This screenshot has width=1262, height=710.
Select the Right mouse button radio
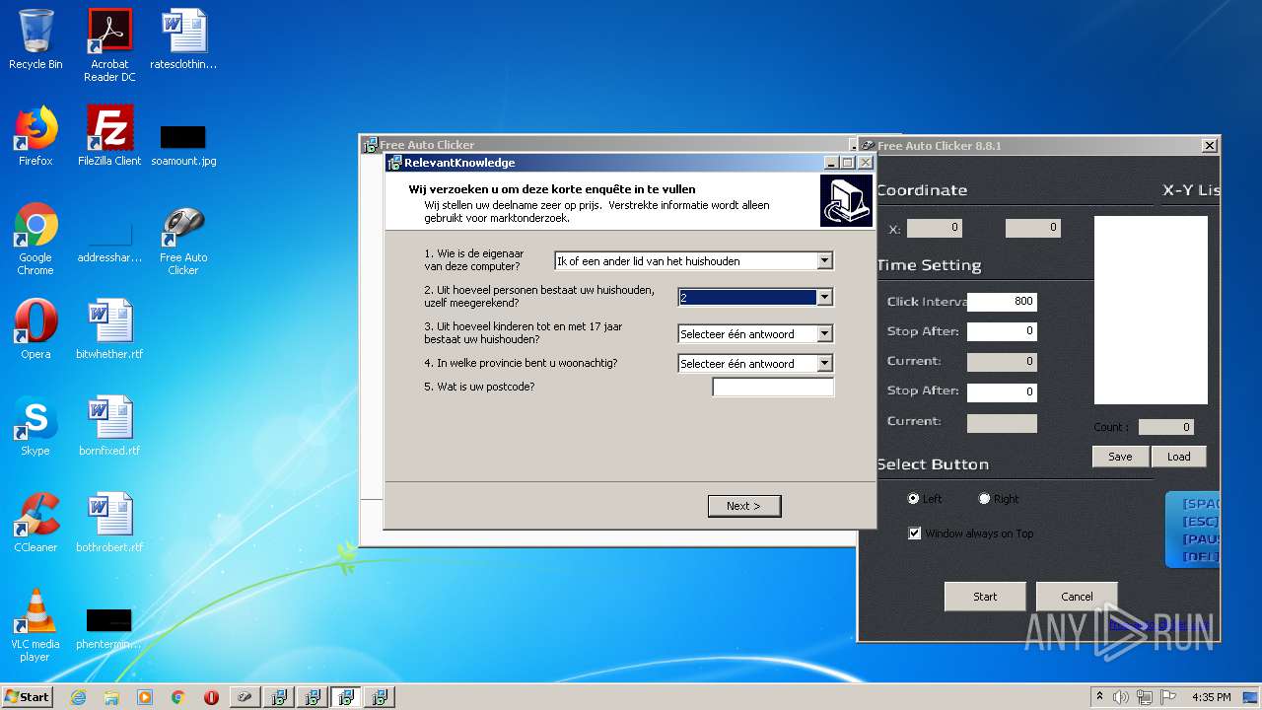pos(984,499)
